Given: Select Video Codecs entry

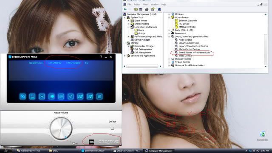Looking at the screenshot, I should click(185, 56).
